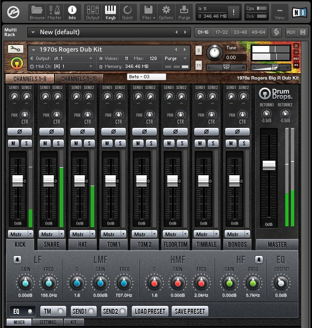Click the SAVE PRESET button

point(190,311)
